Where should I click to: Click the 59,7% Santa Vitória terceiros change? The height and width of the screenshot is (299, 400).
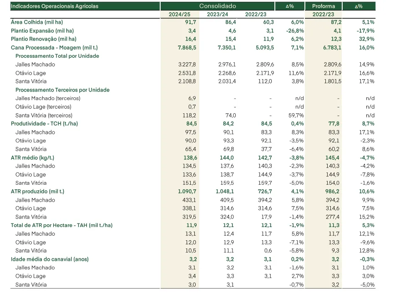pos(296,115)
